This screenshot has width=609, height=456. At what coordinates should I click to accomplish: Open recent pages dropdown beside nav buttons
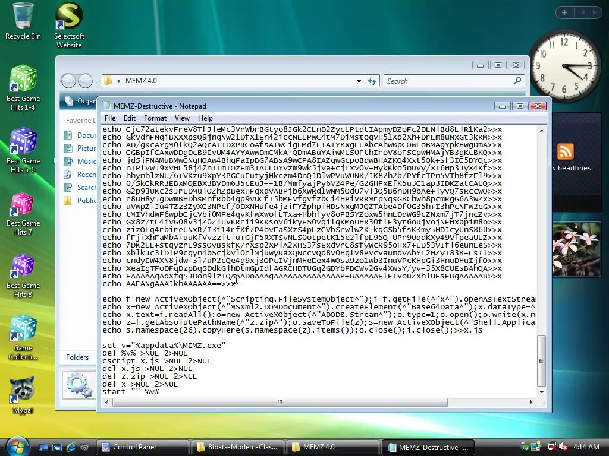[97, 81]
